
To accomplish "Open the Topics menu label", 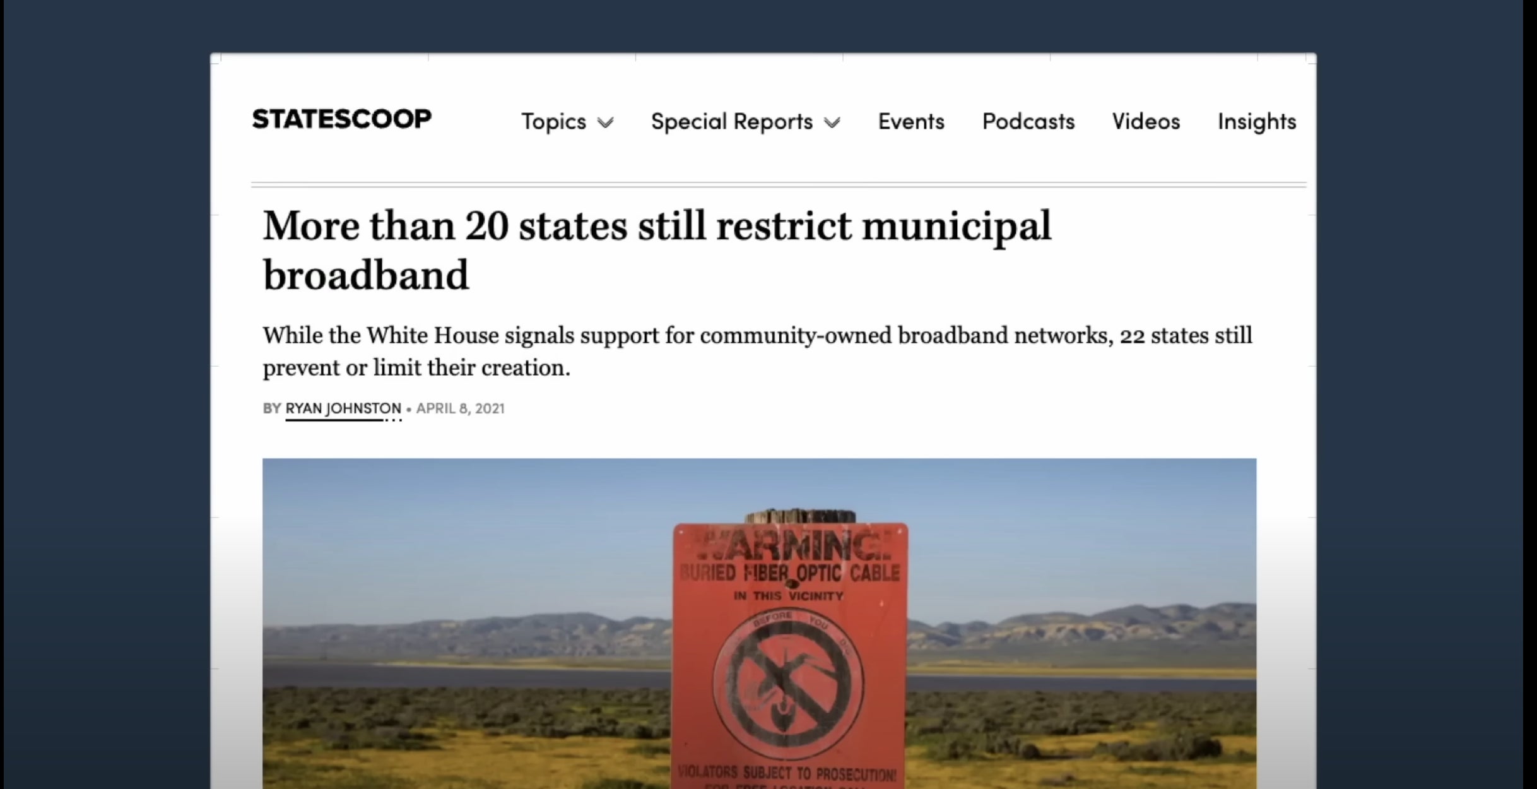I will (x=553, y=121).
